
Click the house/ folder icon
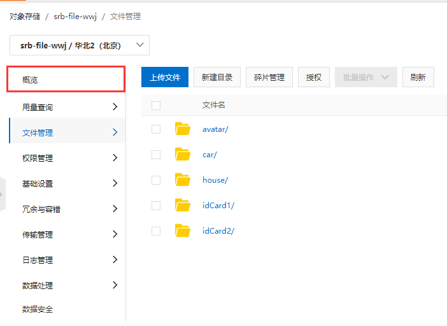click(x=183, y=180)
